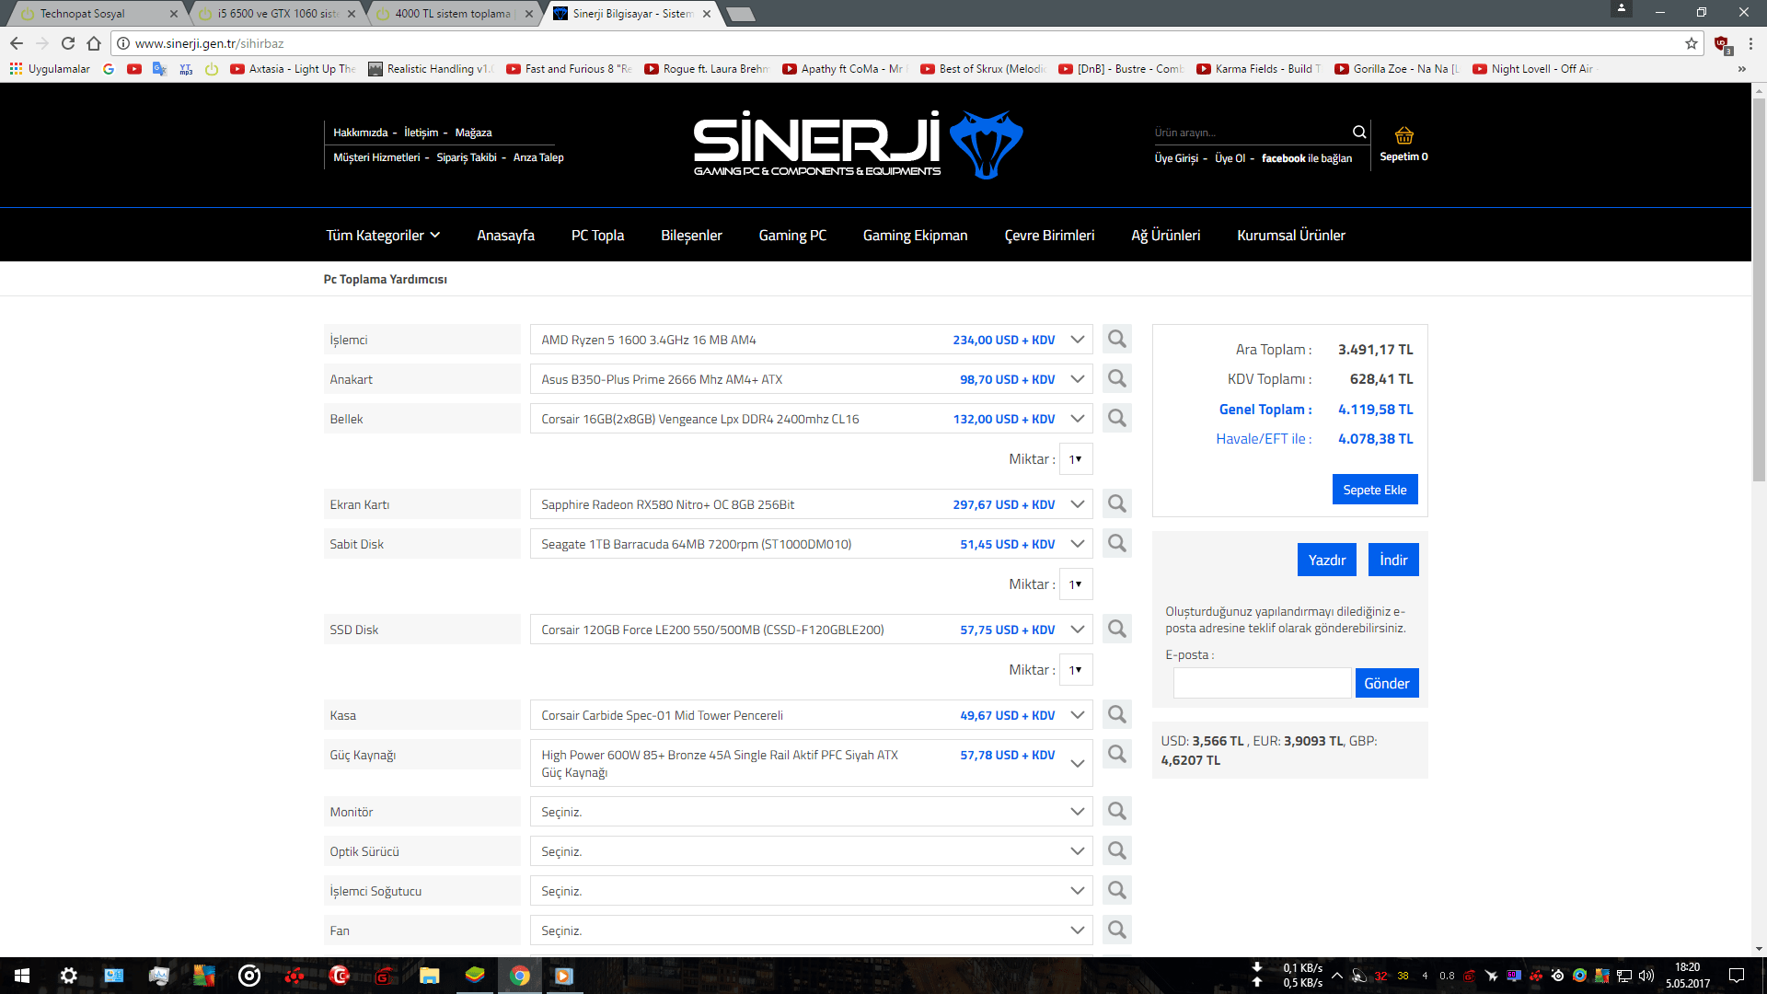Expand the Tüm Kategoriler menu
Image resolution: width=1767 pixels, height=994 pixels.
383,236
